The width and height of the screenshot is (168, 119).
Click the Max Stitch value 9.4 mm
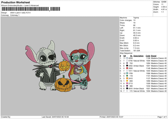tap(136, 43)
